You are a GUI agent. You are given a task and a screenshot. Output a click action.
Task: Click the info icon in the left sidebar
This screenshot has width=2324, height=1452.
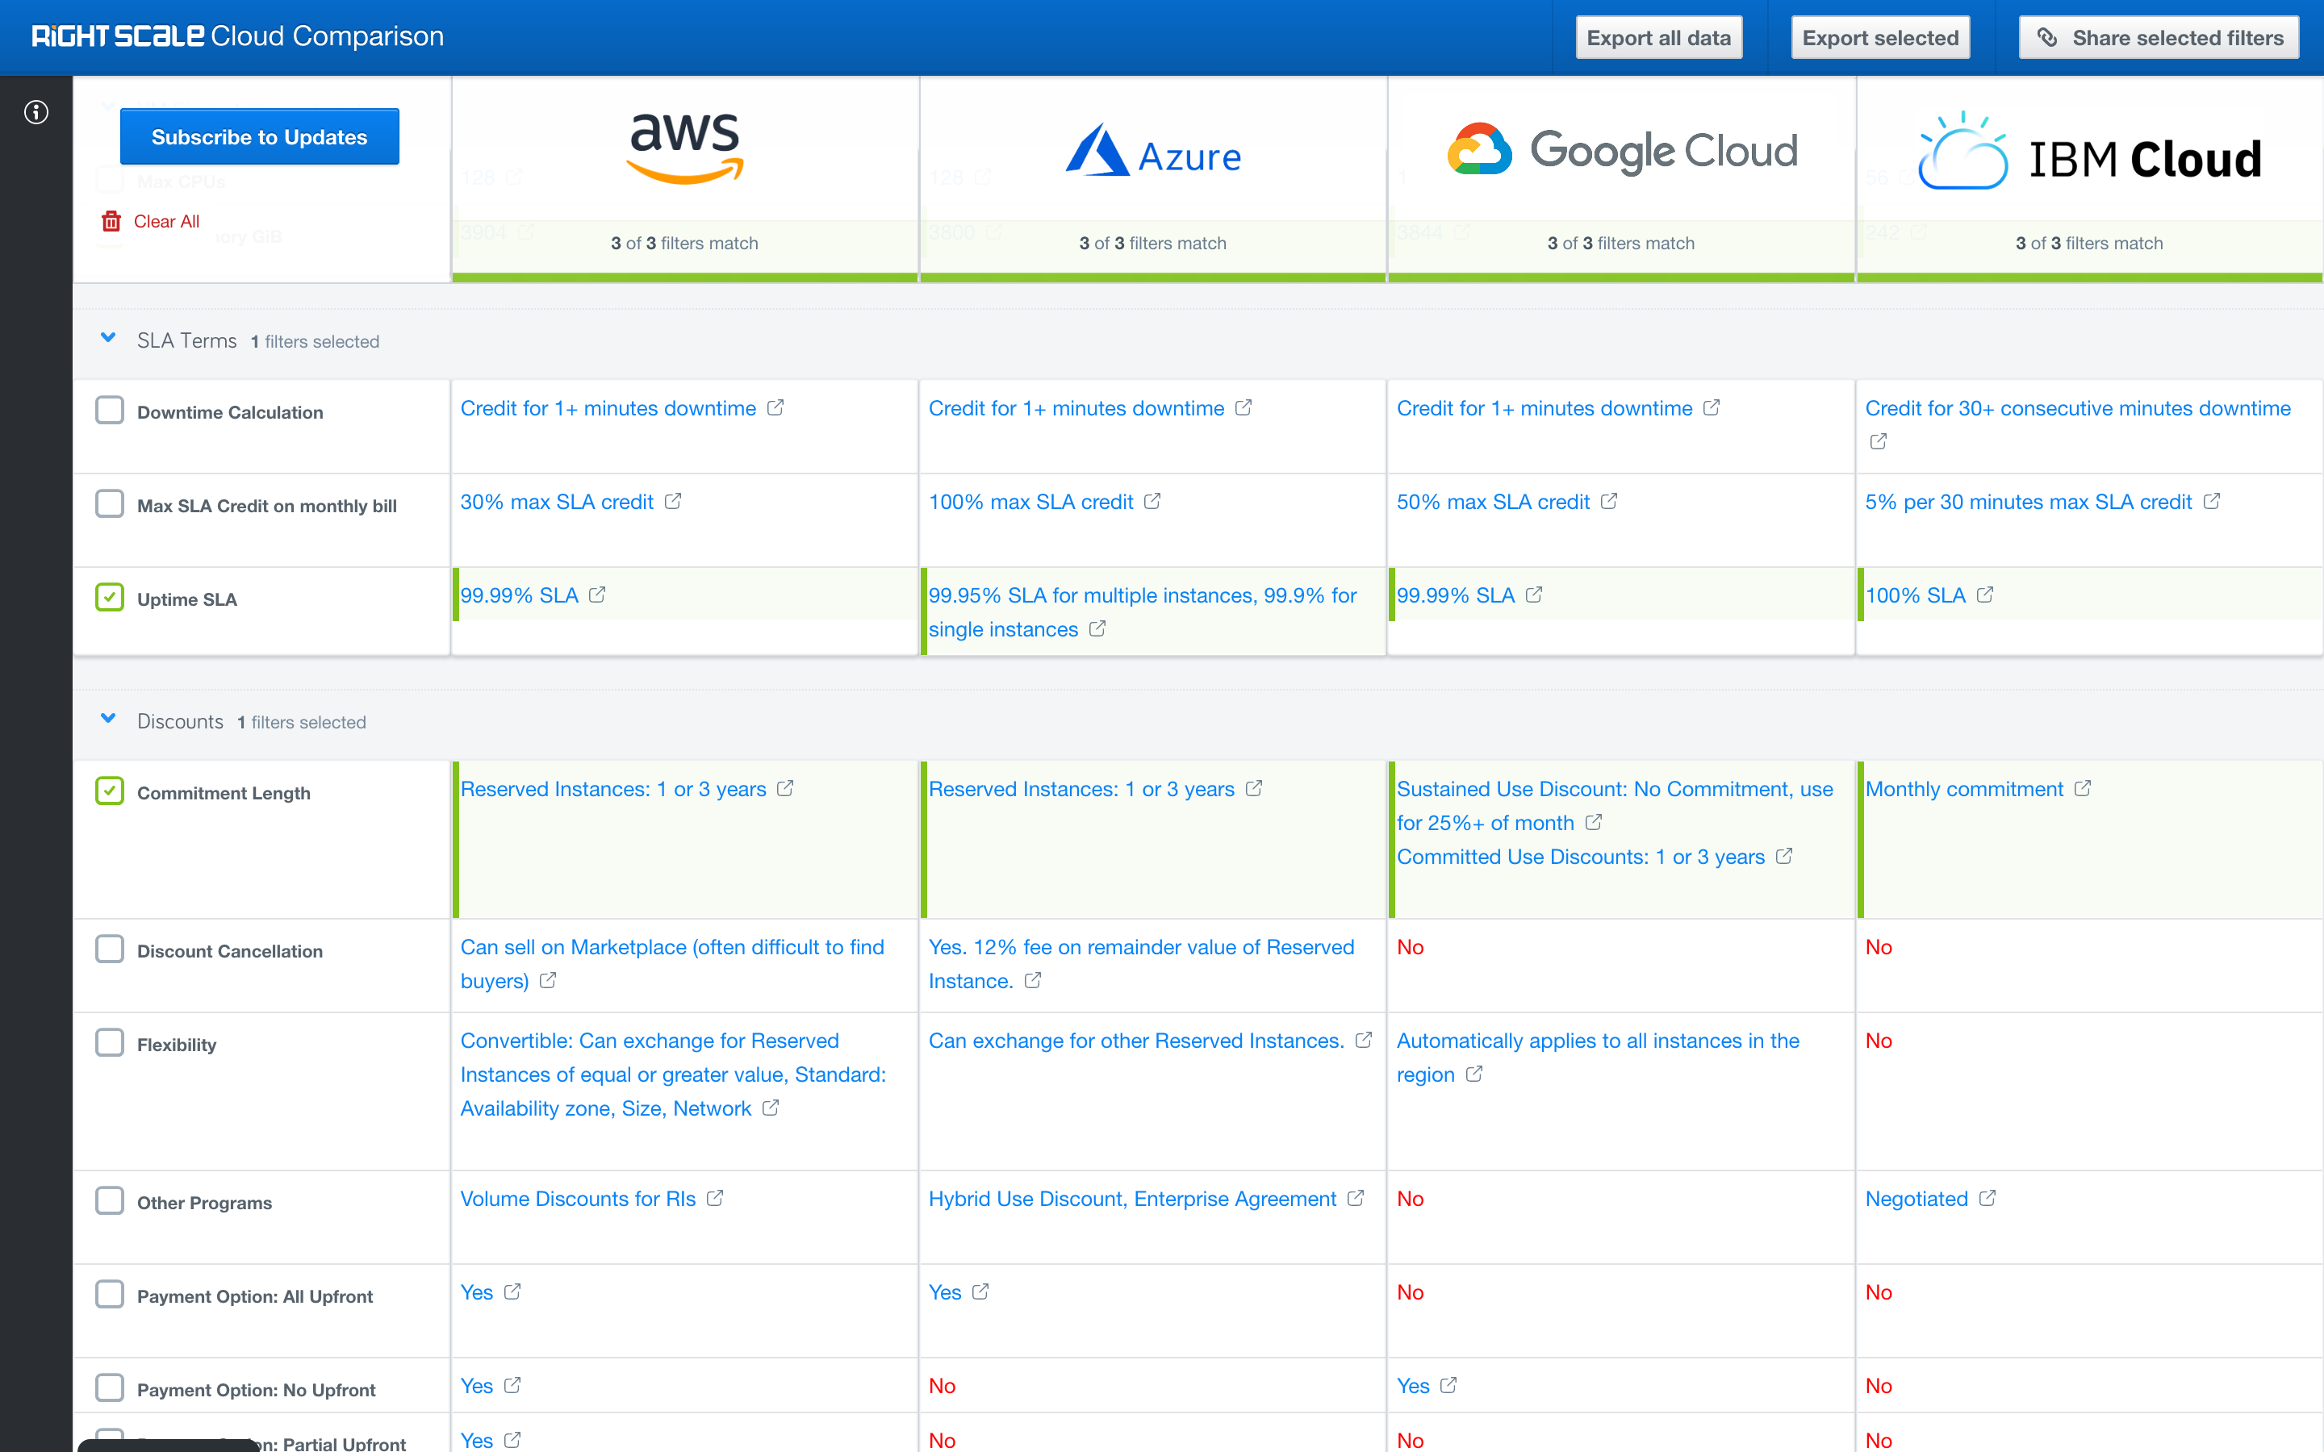pos(36,112)
